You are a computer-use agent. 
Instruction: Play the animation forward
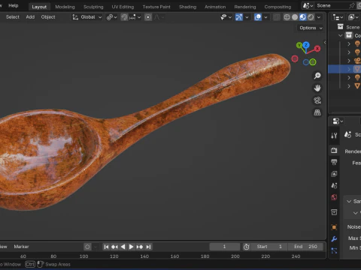(x=131, y=247)
